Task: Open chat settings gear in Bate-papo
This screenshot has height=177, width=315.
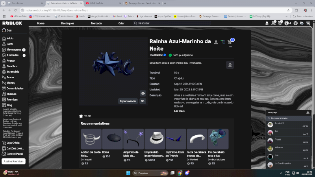Action: pyautogui.click(x=308, y=113)
